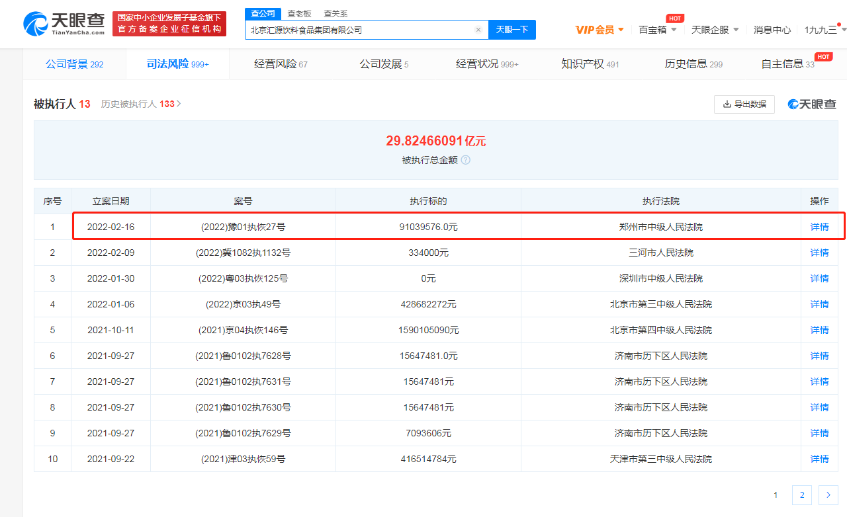Image resolution: width=847 pixels, height=517 pixels.
Task: Open 详情 for case 鲁0102执7628号
Action: (819, 356)
